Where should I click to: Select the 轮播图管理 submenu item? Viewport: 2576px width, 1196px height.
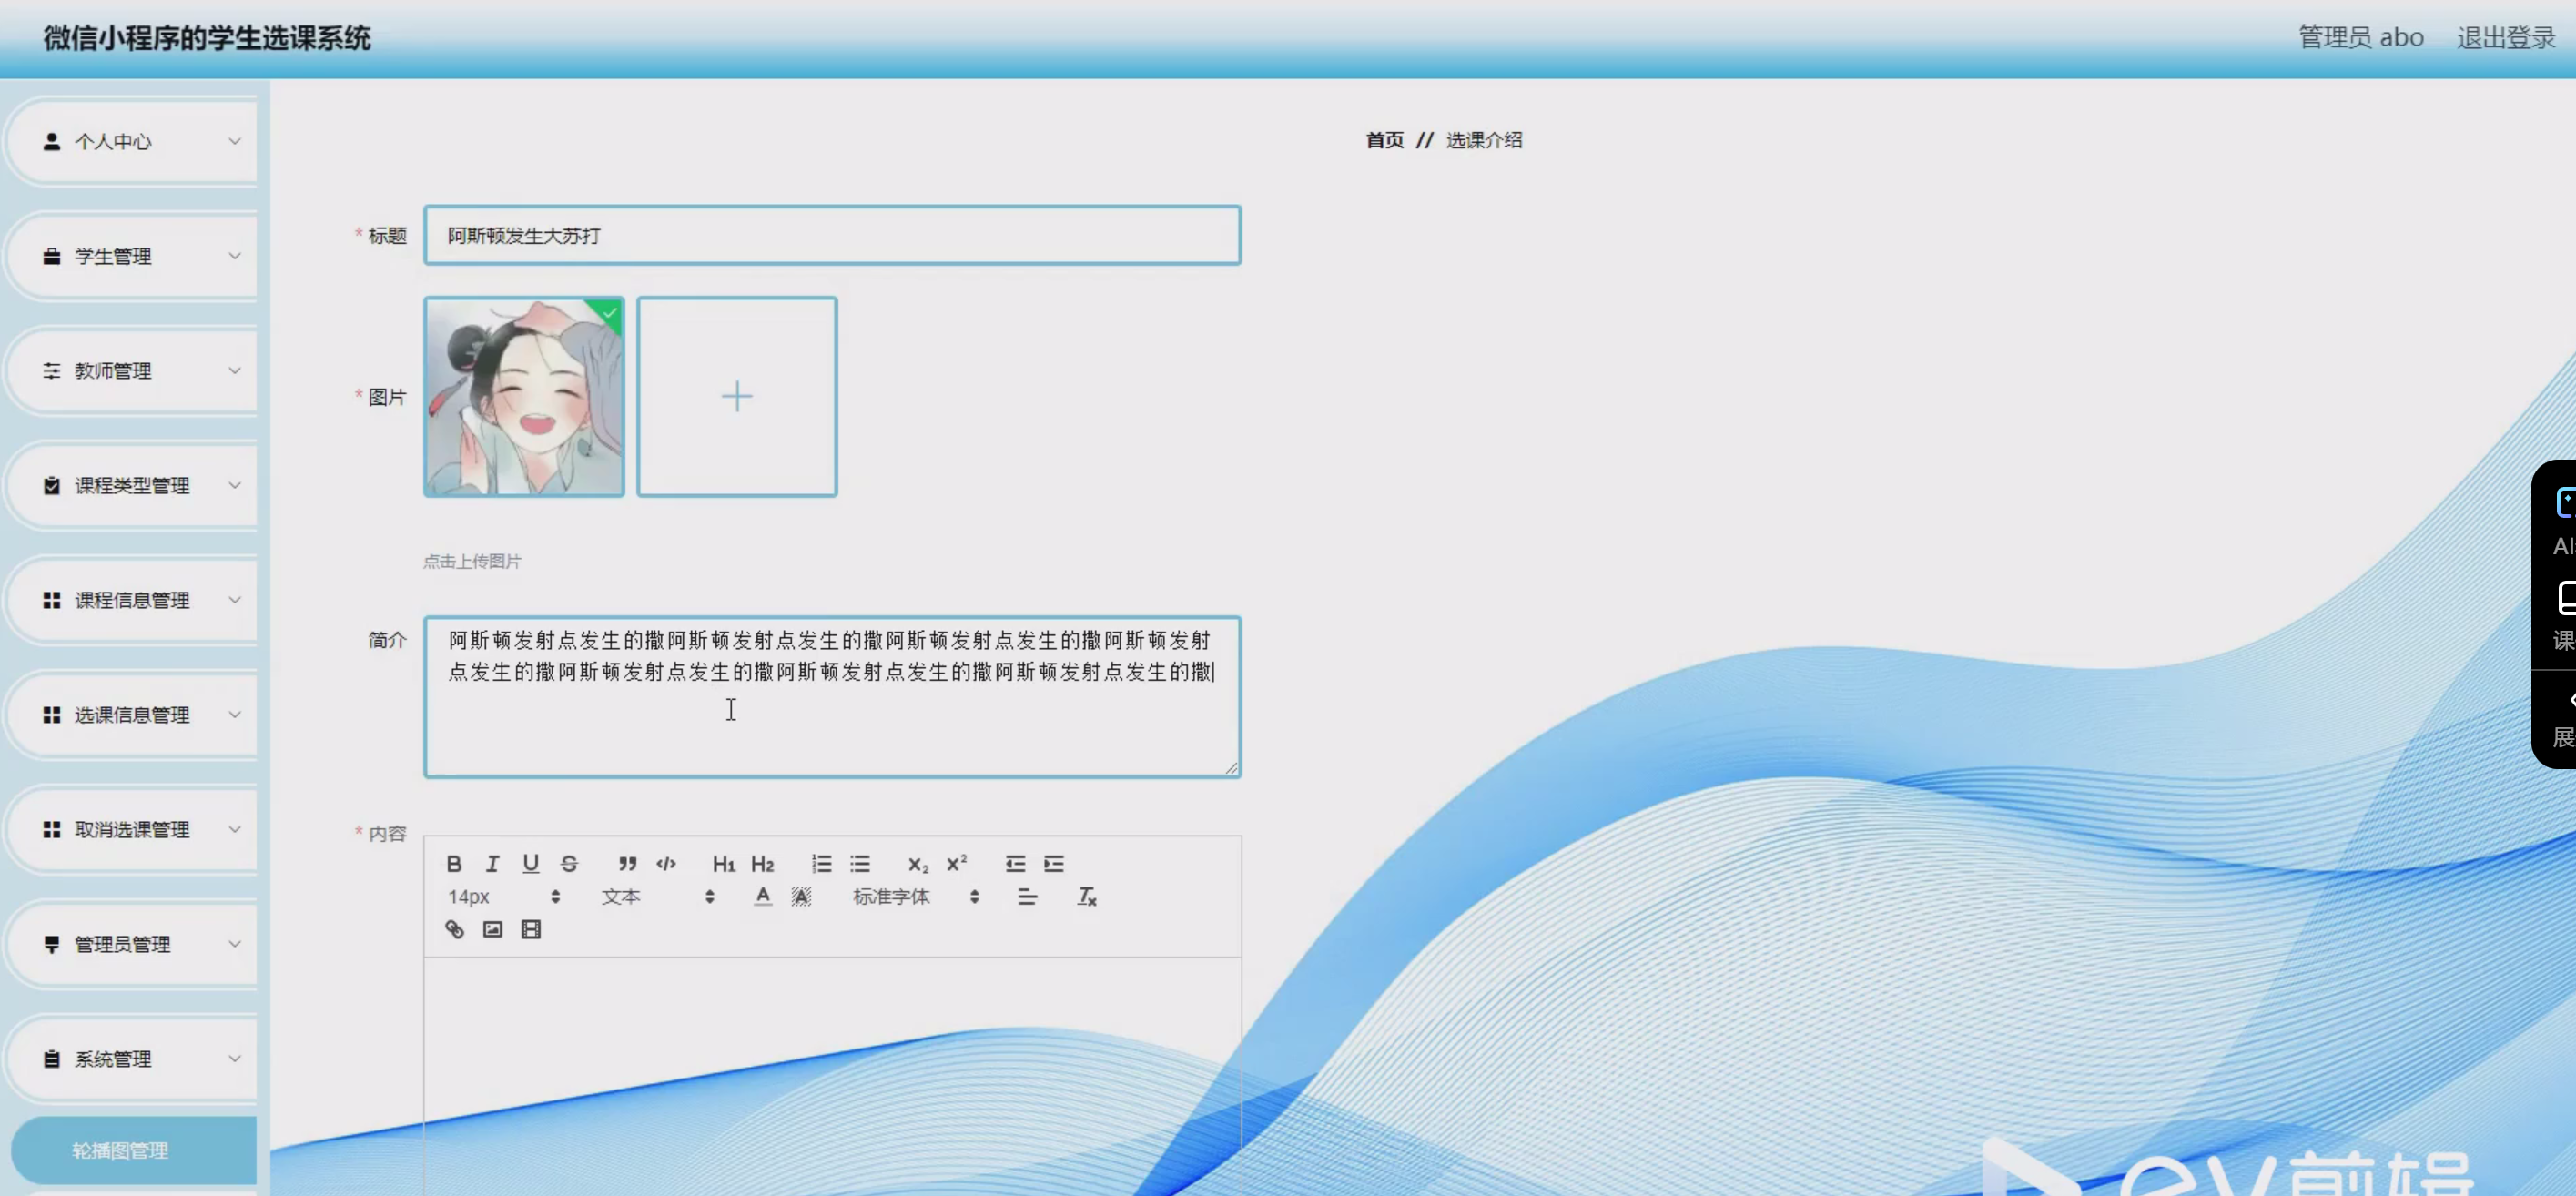coord(134,1150)
